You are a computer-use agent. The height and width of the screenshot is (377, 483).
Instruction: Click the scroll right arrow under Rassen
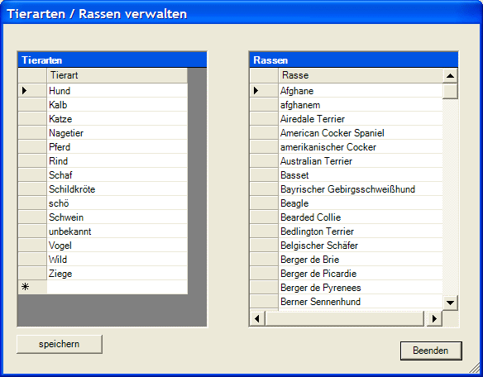coord(434,318)
